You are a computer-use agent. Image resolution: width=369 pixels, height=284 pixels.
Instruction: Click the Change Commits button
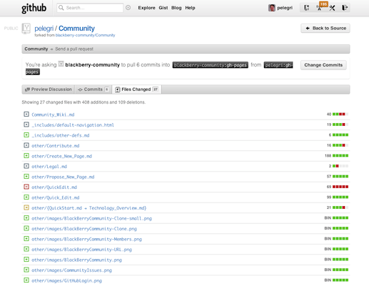tap(323, 65)
